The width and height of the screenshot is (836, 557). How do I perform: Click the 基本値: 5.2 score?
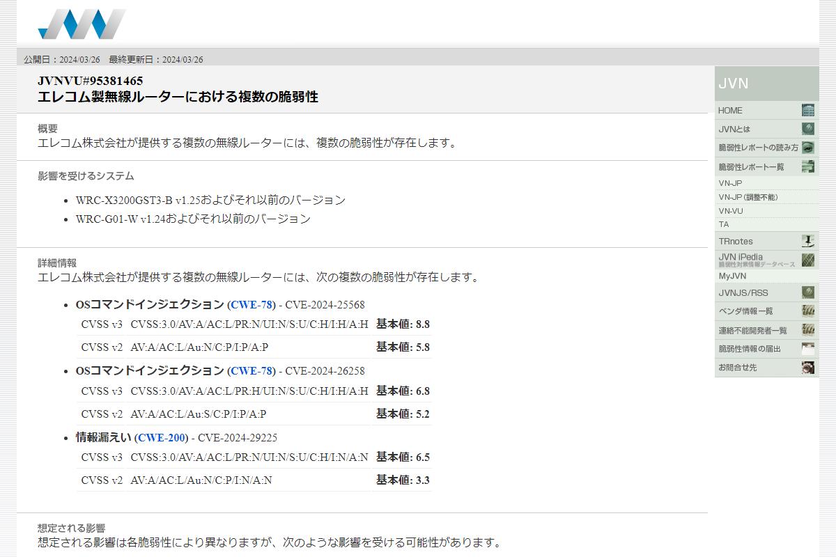coord(403,414)
